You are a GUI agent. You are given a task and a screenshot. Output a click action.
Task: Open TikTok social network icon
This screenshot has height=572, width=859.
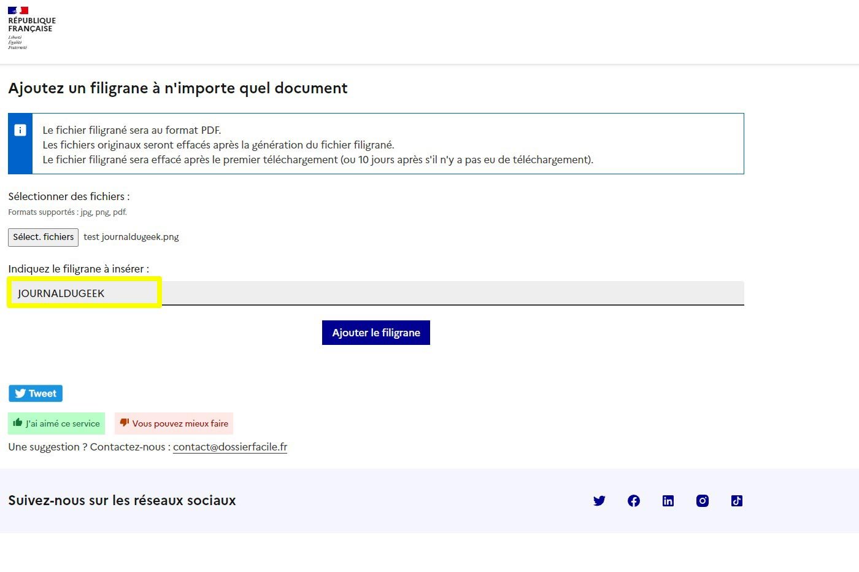pos(737,501)
